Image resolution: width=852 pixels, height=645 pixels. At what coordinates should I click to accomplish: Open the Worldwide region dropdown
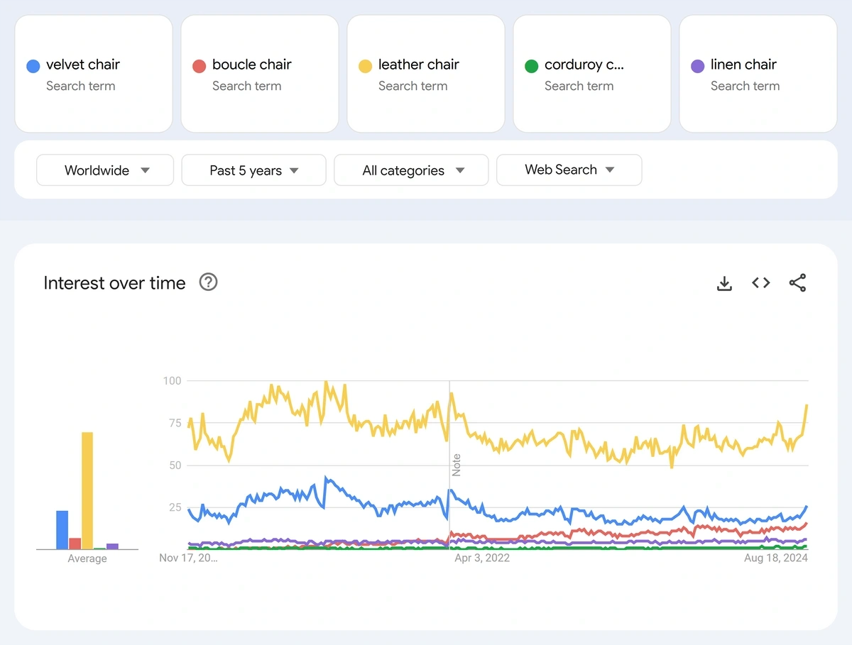[x=105, y=170]
